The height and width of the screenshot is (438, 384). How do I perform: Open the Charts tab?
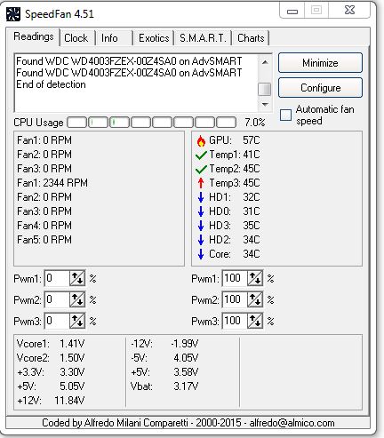[x=251, y=38]
